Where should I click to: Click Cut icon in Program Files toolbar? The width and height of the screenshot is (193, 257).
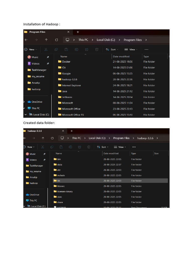(x=46, y=49)
